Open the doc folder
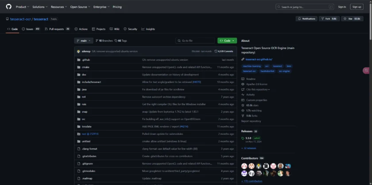This screenshot has height=185, width=372. (84, 75)
